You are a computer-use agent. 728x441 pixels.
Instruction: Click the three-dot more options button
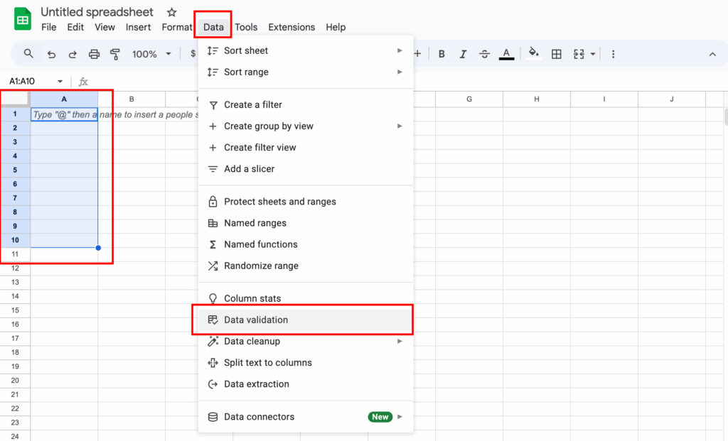click(x=613, y=54)
